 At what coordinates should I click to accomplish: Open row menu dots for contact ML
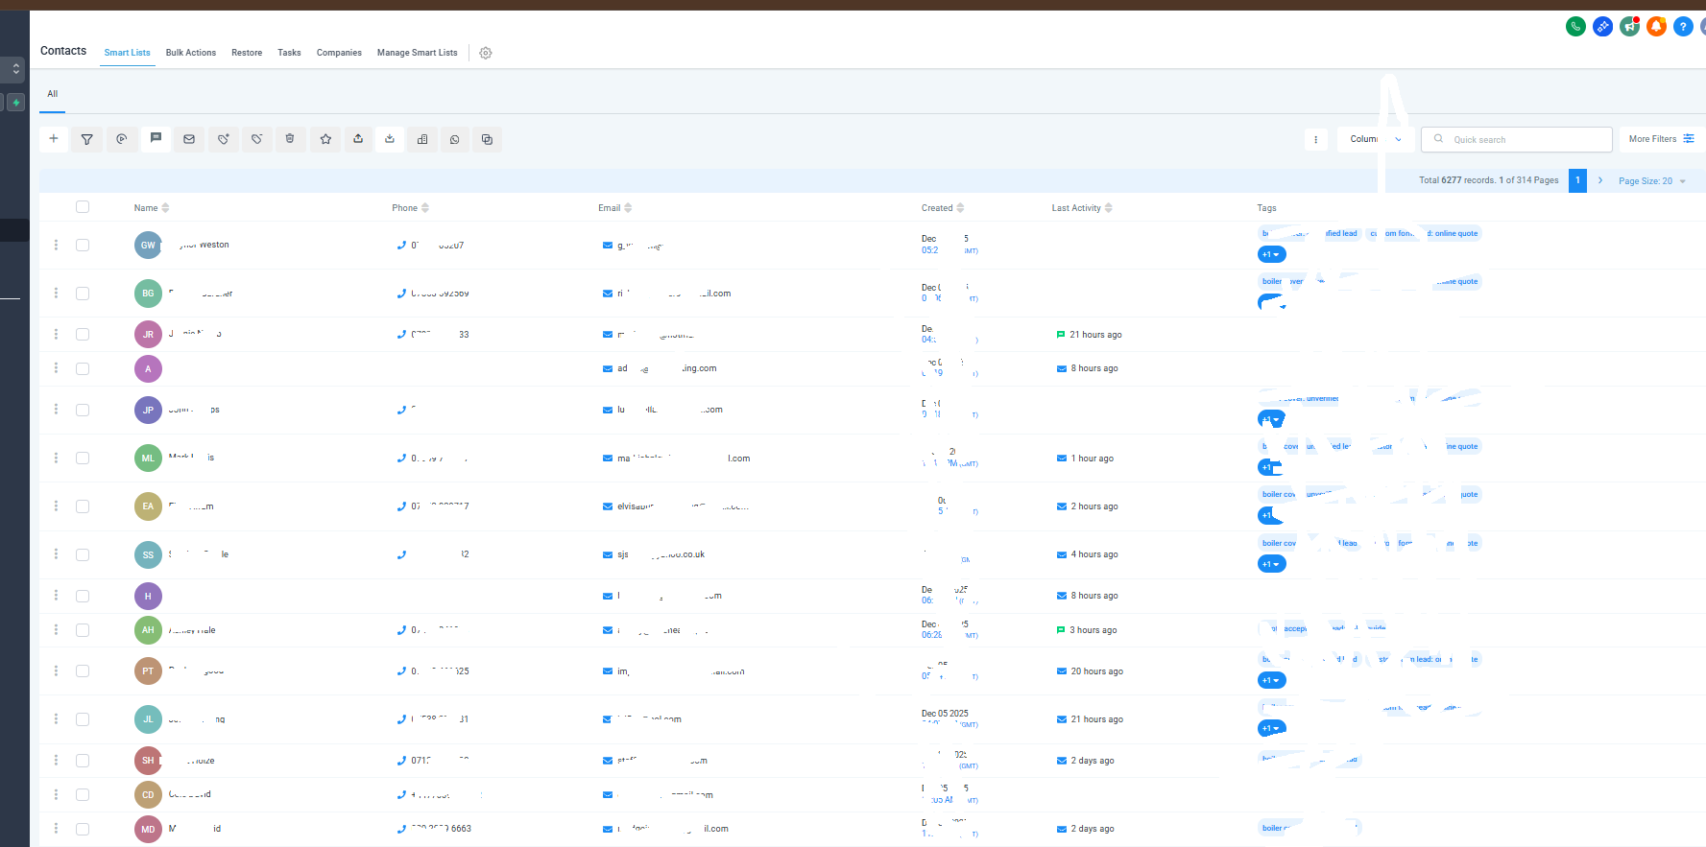pyautogui.click(x=56, y=458)
